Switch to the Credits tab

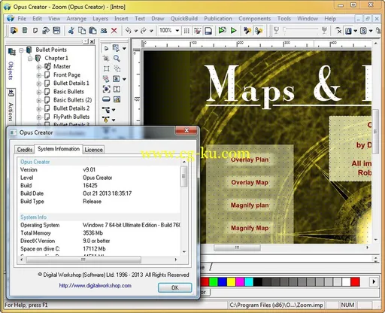click(x=25, y=150)
